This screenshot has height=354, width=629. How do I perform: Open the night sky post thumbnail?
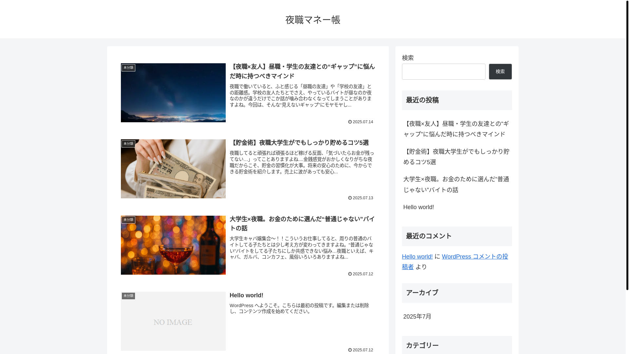(173, 93)
